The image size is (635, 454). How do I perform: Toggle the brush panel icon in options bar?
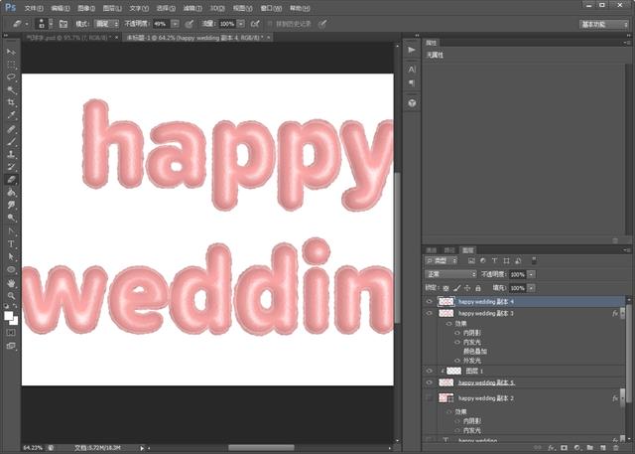[x=63, y=24]
